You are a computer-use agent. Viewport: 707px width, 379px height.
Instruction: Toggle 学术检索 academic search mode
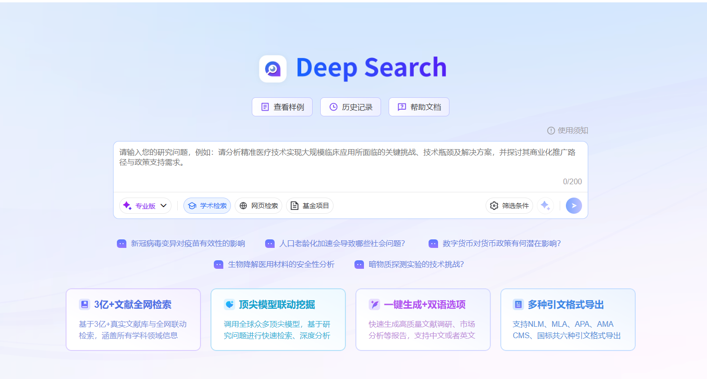point(207,206)
